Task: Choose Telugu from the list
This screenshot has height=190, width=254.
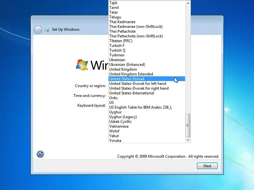Action: [x=147, y=17]
